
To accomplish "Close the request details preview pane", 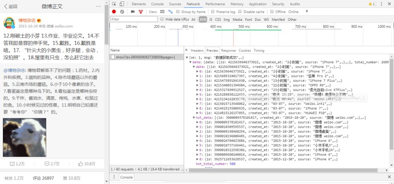I will tap(186, 50).
